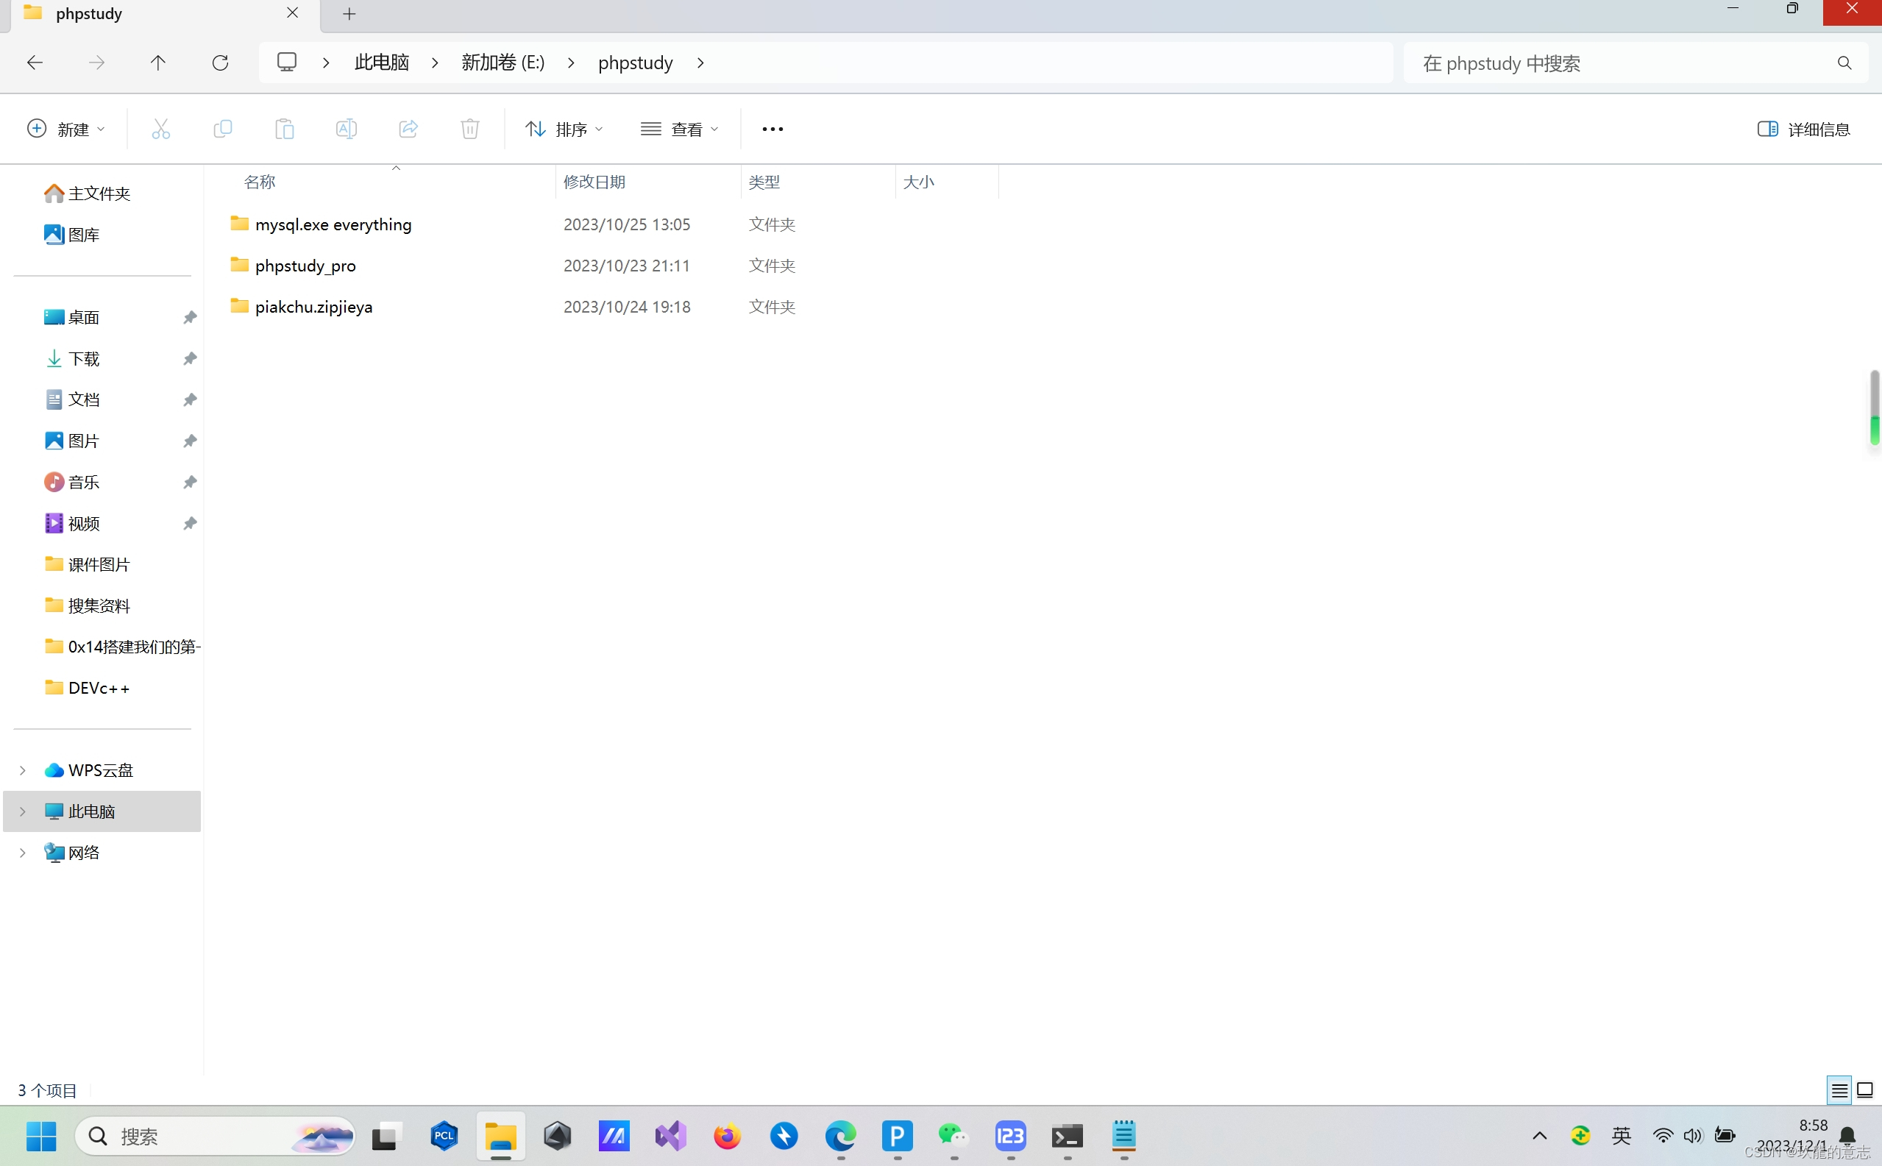Refresh the current folder view
This screenshot has width=1882, height=1166.
coord(220,63)
